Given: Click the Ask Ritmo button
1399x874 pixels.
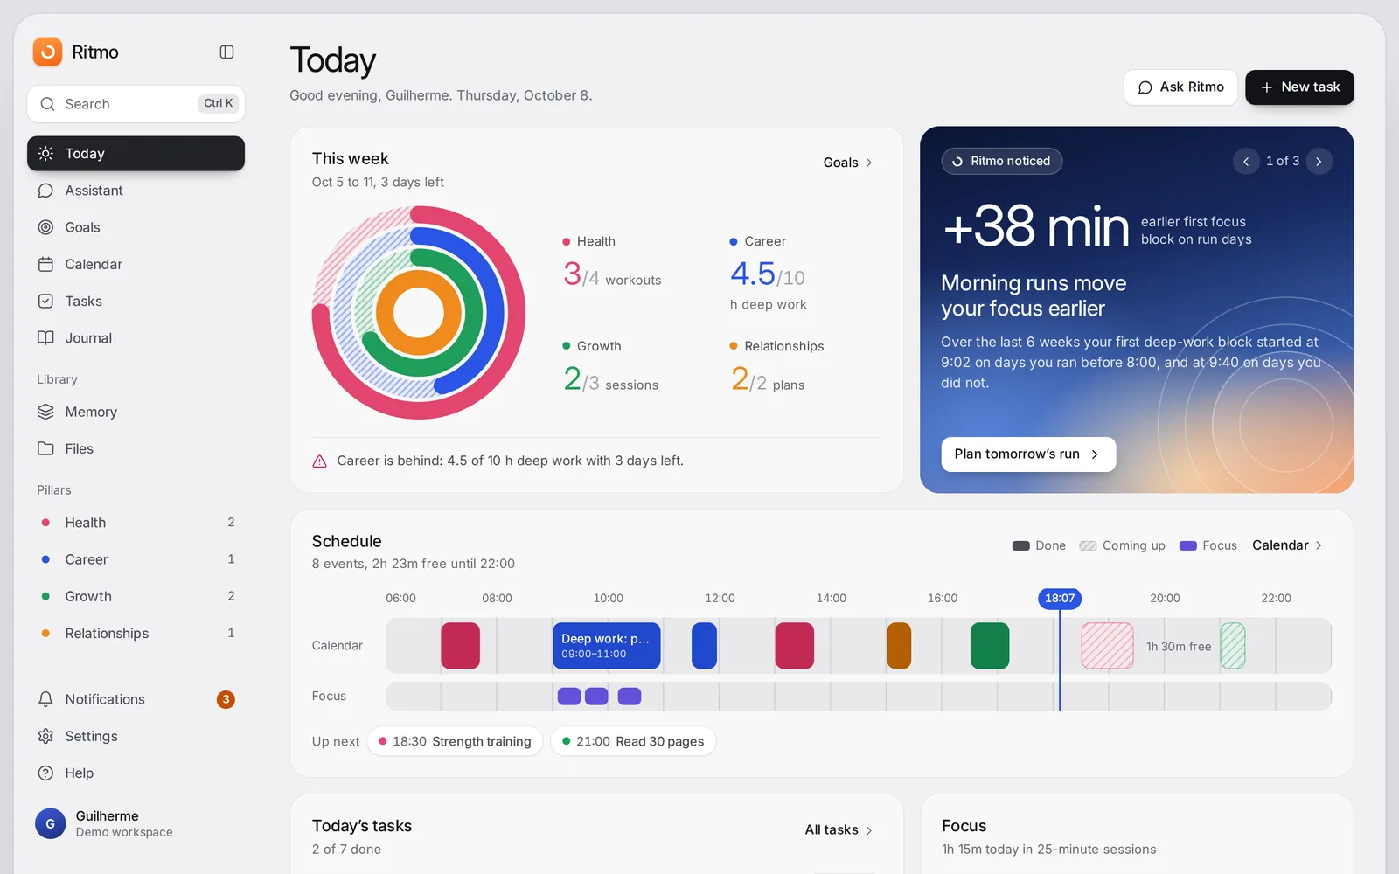Looking at the screenshot, I should [x=1180, y=87].
